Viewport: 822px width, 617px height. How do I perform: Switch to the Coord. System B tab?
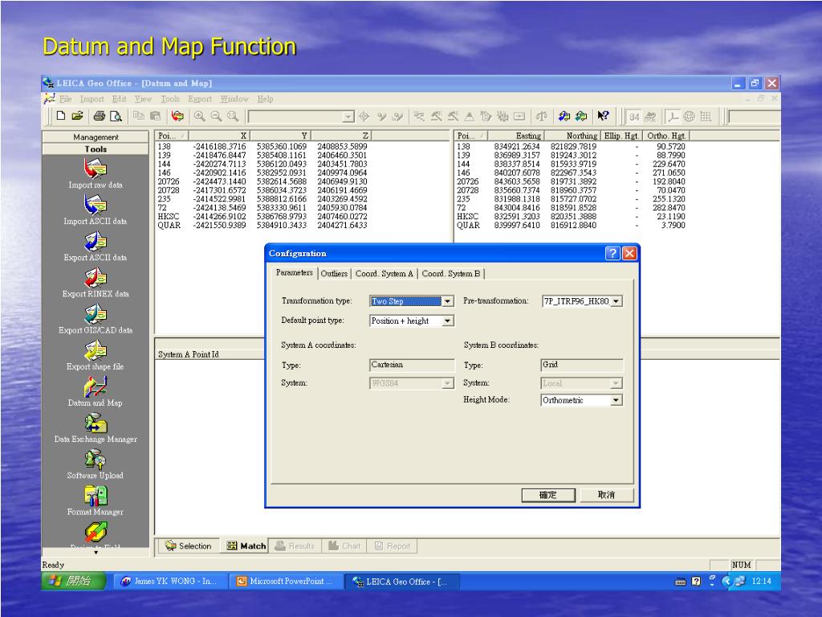[451, 273]
